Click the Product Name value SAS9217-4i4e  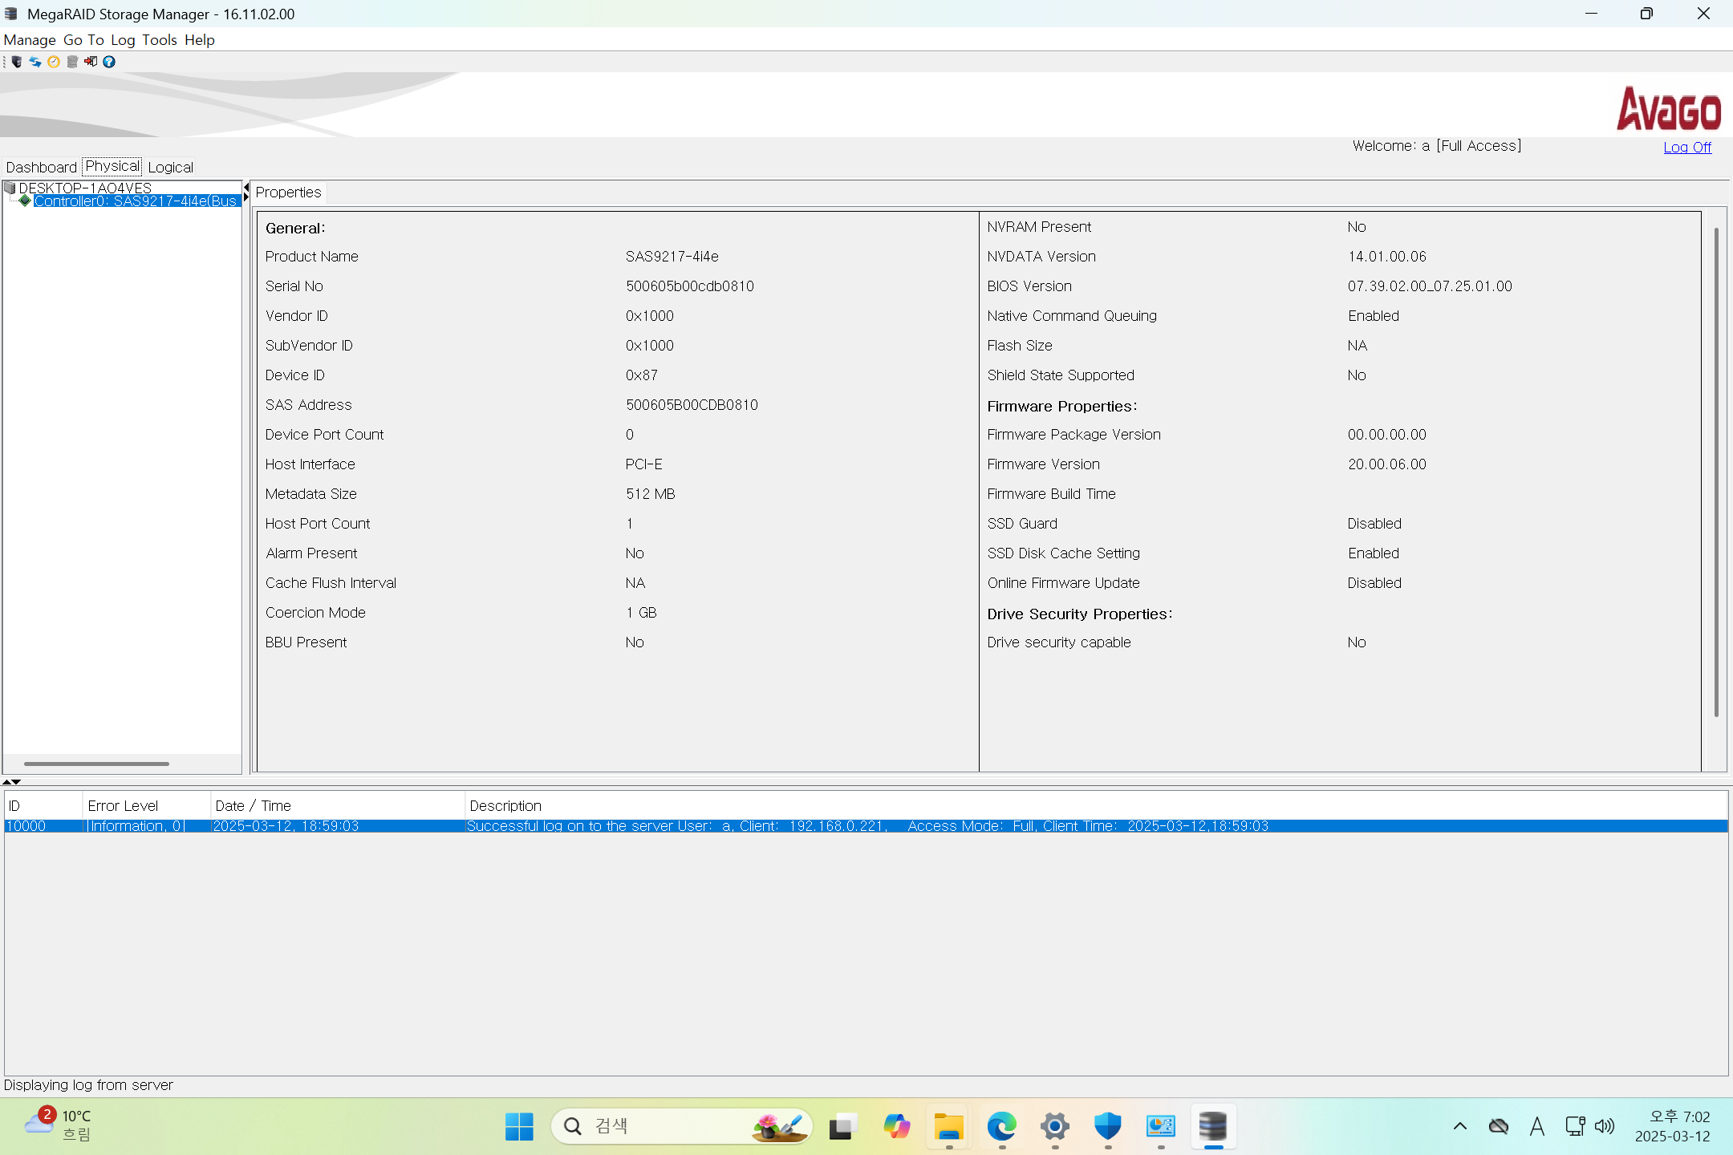672,257
